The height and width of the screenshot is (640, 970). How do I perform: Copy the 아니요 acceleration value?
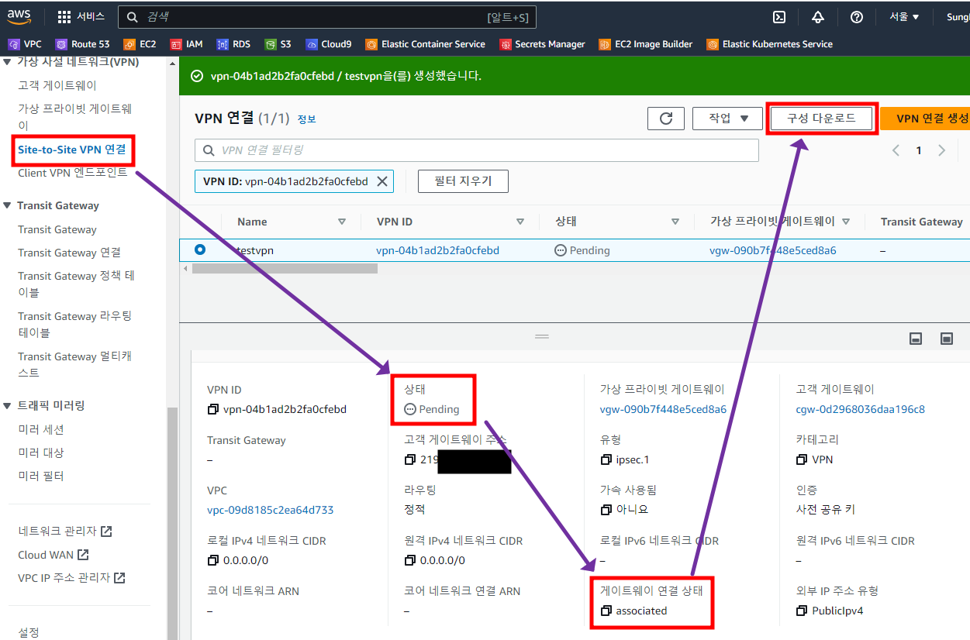coord(606,510)
